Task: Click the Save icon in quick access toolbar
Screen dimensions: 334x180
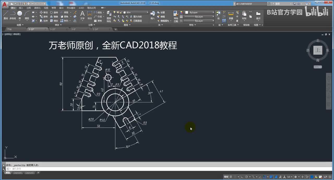Action: [x=20, y=4]
